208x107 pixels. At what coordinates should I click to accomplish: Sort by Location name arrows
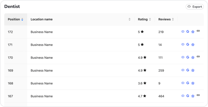(130, 19)
